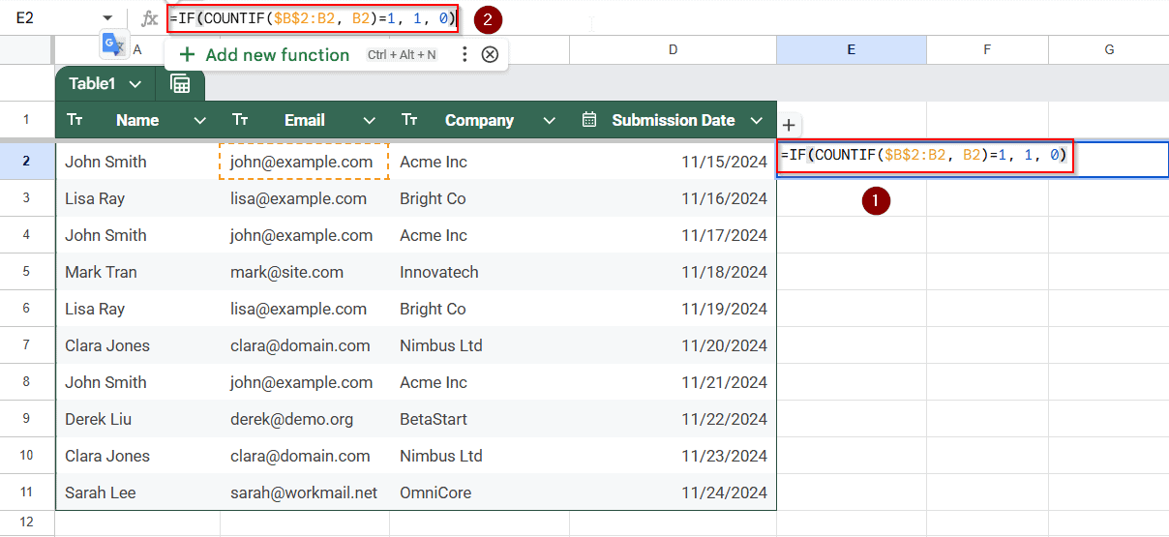Open the Table1 name dropdown
This screenshot has width=1169, height=537.
pos(135,84)
